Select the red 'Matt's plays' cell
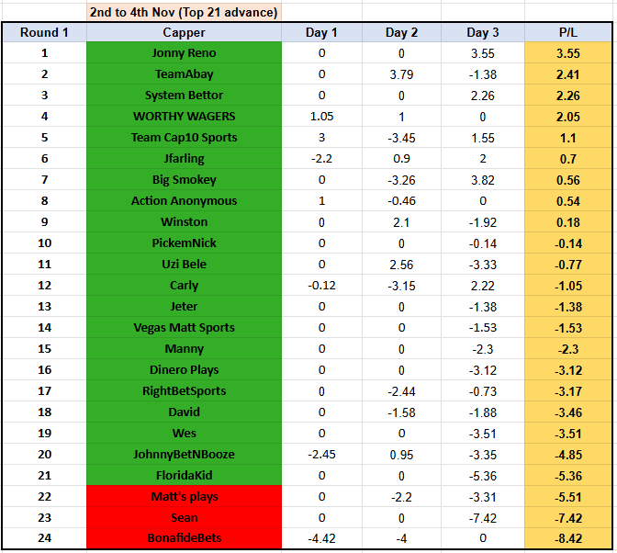Image resolution: width=617 pixels, height=553 pixels. [x=184, y=496]
